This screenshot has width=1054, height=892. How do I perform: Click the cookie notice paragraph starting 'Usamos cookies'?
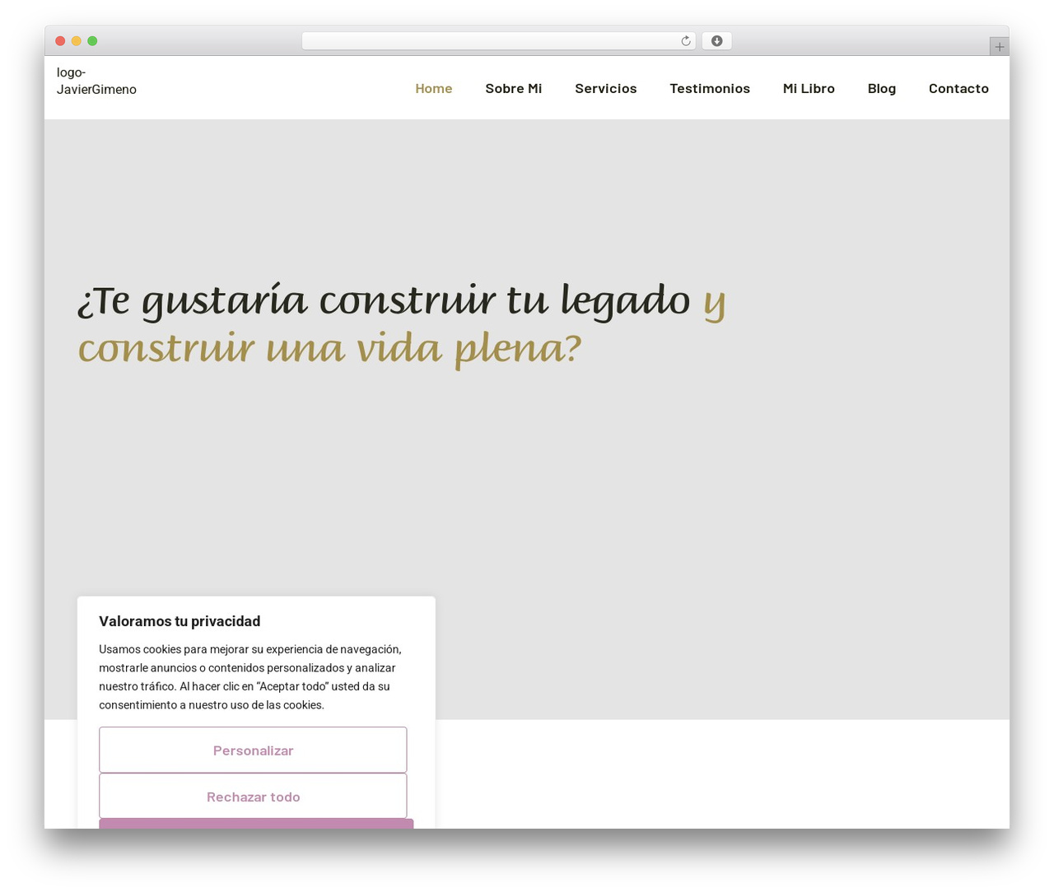click(250, 676)
